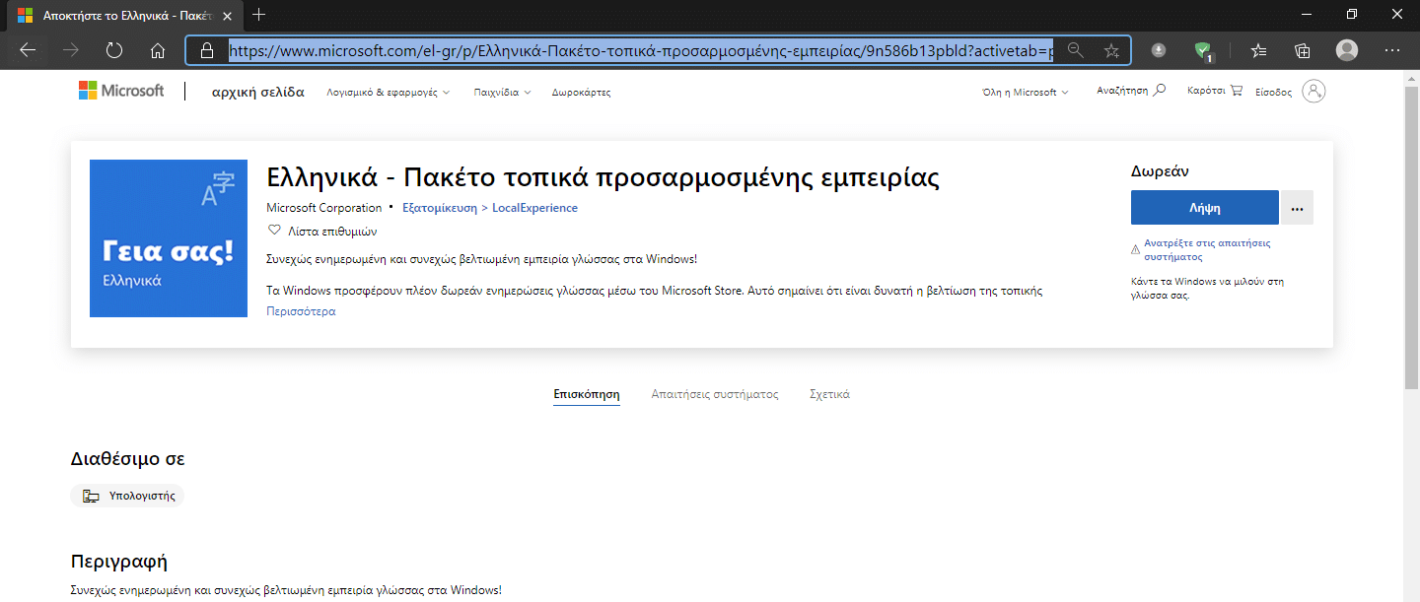Add this page to favorites star

1111,50
